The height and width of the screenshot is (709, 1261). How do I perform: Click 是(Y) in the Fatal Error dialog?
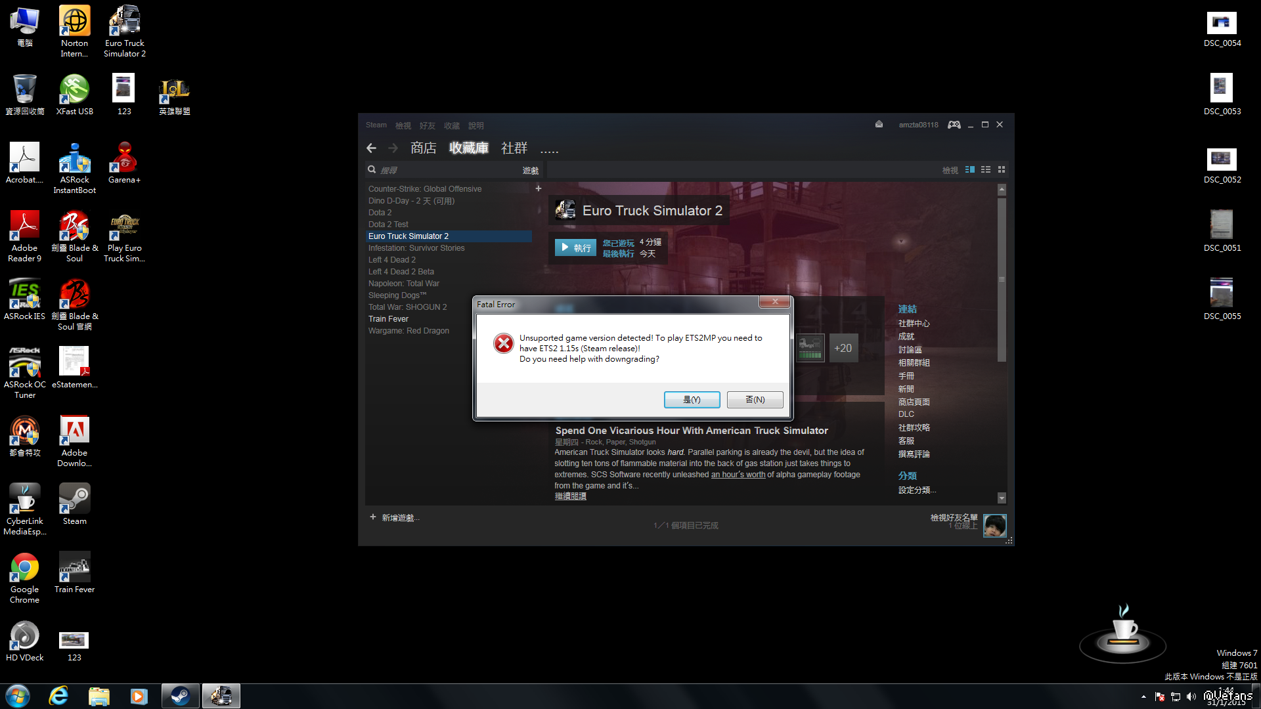(692, 400)
